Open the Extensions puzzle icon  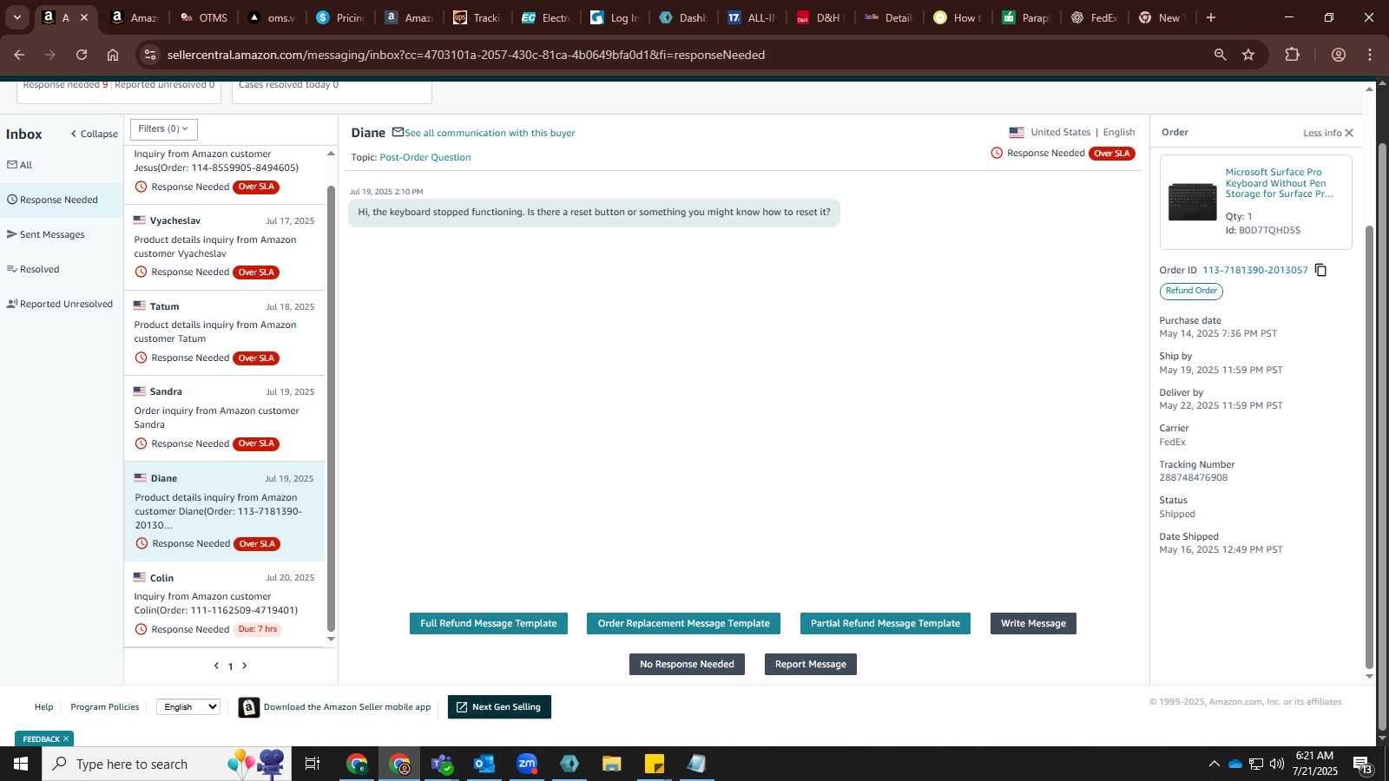[1293, 55]
